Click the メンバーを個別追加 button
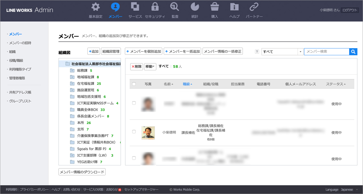This screenshot has width=363, height=194. click(x=143, y=51)
